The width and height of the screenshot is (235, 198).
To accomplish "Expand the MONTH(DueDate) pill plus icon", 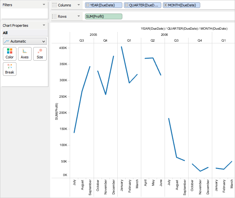I will (x=165, y=5).
